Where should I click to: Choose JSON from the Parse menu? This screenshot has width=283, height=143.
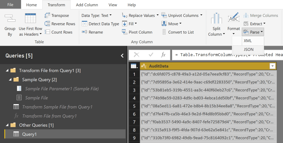pos(248,49)
